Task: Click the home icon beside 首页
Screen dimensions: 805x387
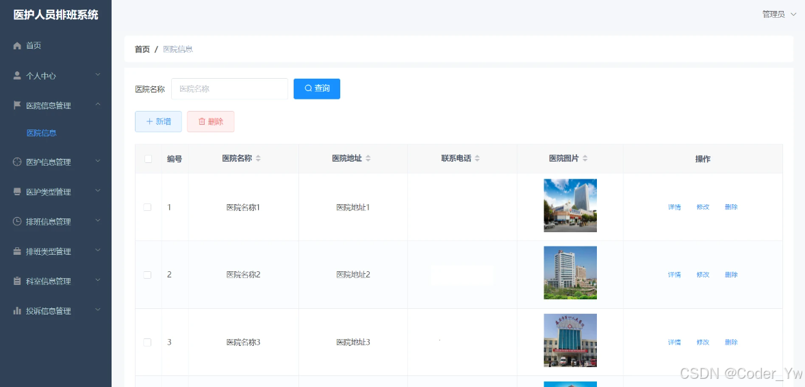Action: click(17, 46)
